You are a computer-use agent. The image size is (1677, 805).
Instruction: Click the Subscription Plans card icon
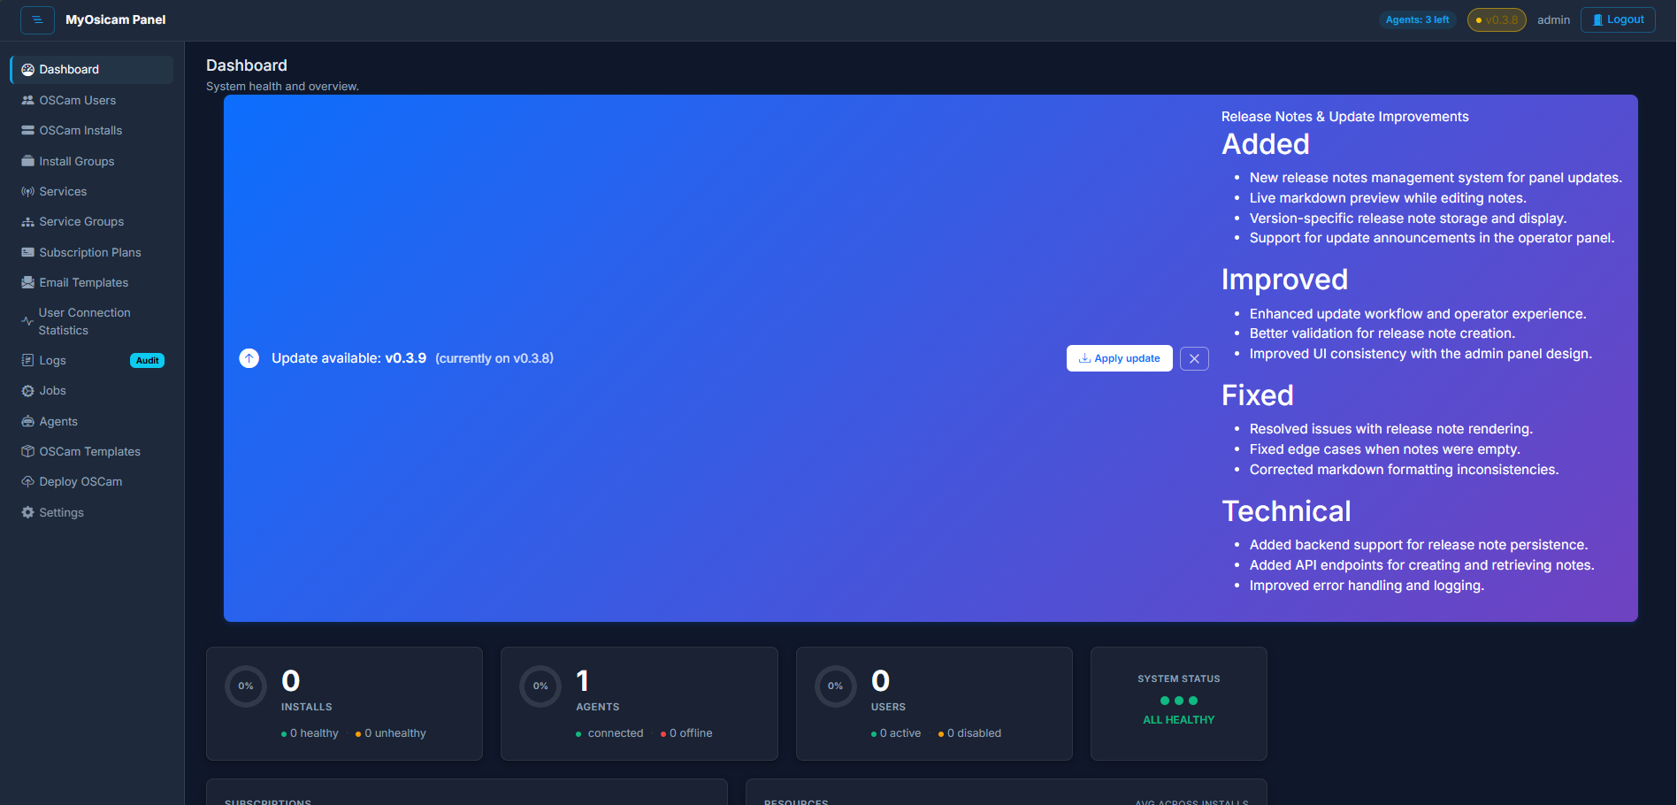27,252
